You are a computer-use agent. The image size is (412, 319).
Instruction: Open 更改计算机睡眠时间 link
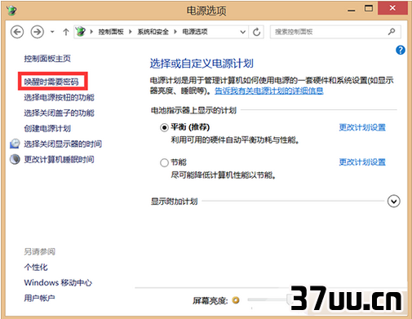[x=59, y=159]
